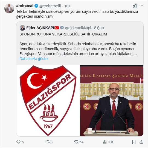Open the @ejderacikkapi handle
Image resolution: width=148 pixels, height=148 pixels.
[x=78, y=28]
